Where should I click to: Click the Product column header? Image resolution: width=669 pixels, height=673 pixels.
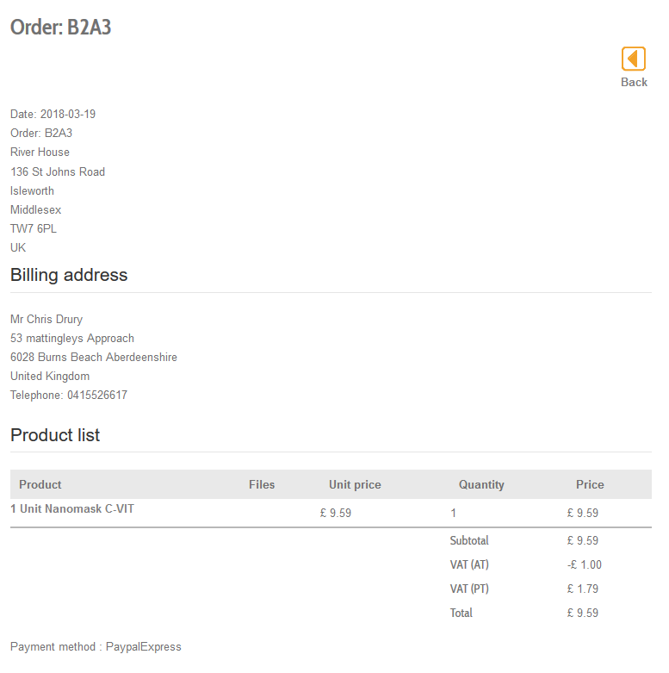40,484
